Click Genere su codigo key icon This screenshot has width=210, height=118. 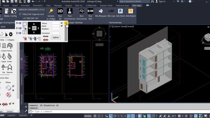pyautogui.click(x=51, y=11)
